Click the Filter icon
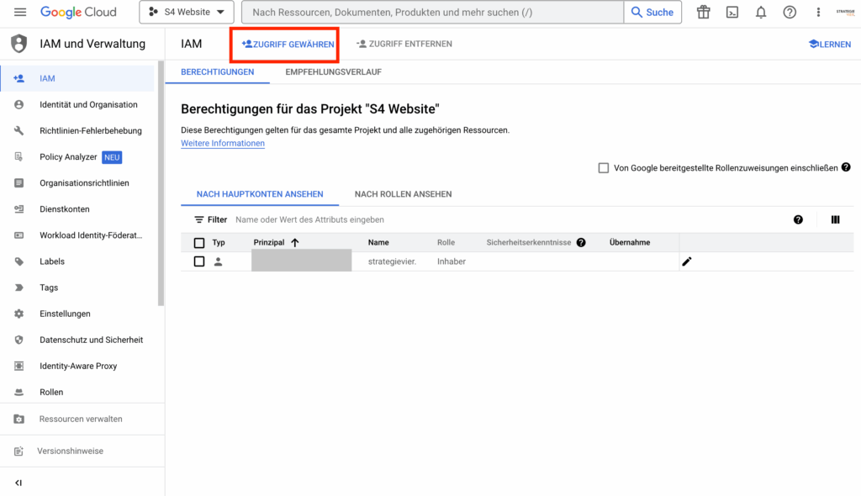Screen dimensions: 861x496 198,219
